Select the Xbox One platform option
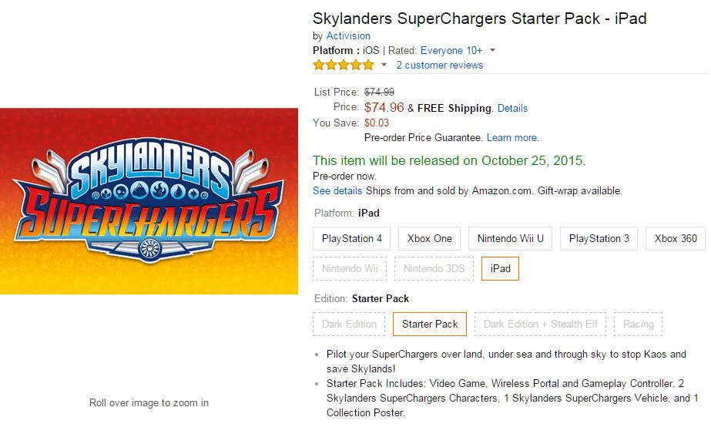 tap(429, 238)
